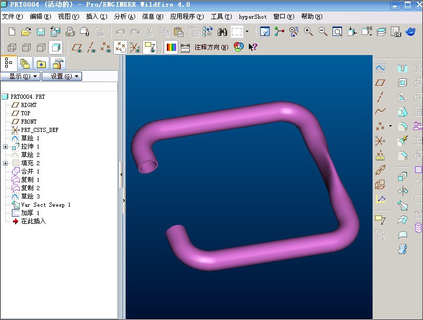Select 草绘 3 sketch in tree
The image size is (423, 320).
pyautogui.click(x=30, y=196)
